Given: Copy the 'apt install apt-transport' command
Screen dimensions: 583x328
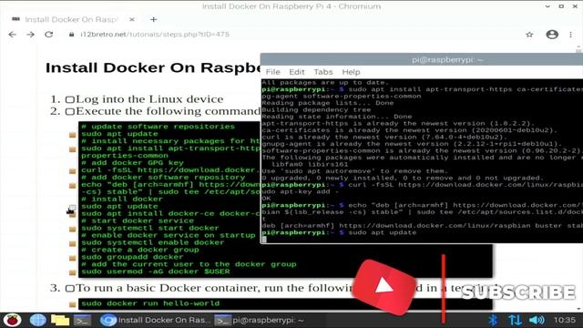Looking at the screenshot, I should (x=73, y=149).
